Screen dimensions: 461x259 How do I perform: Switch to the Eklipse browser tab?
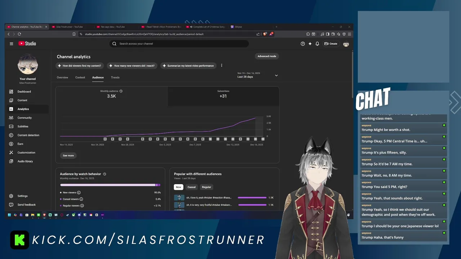pos(251,27)
